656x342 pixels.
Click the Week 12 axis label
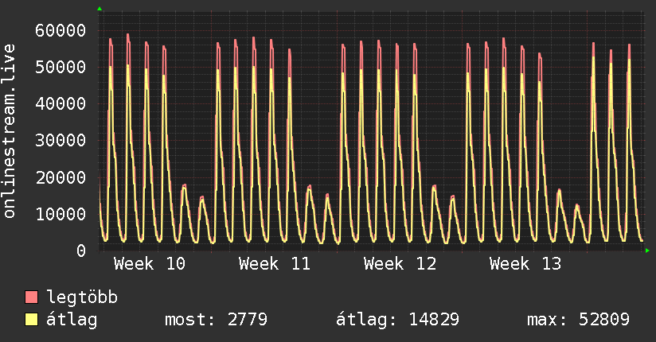400,263
